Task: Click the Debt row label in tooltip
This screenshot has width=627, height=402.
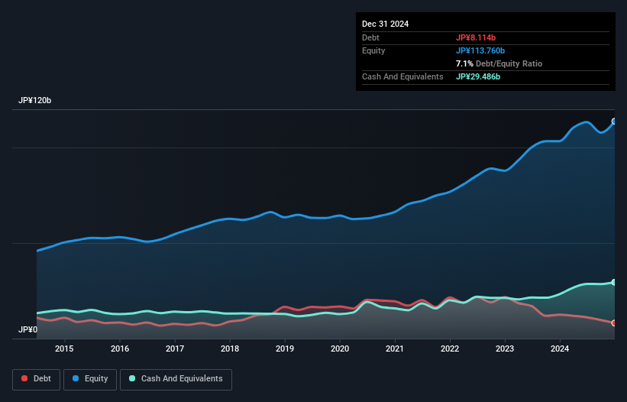Action: point(370,37)
